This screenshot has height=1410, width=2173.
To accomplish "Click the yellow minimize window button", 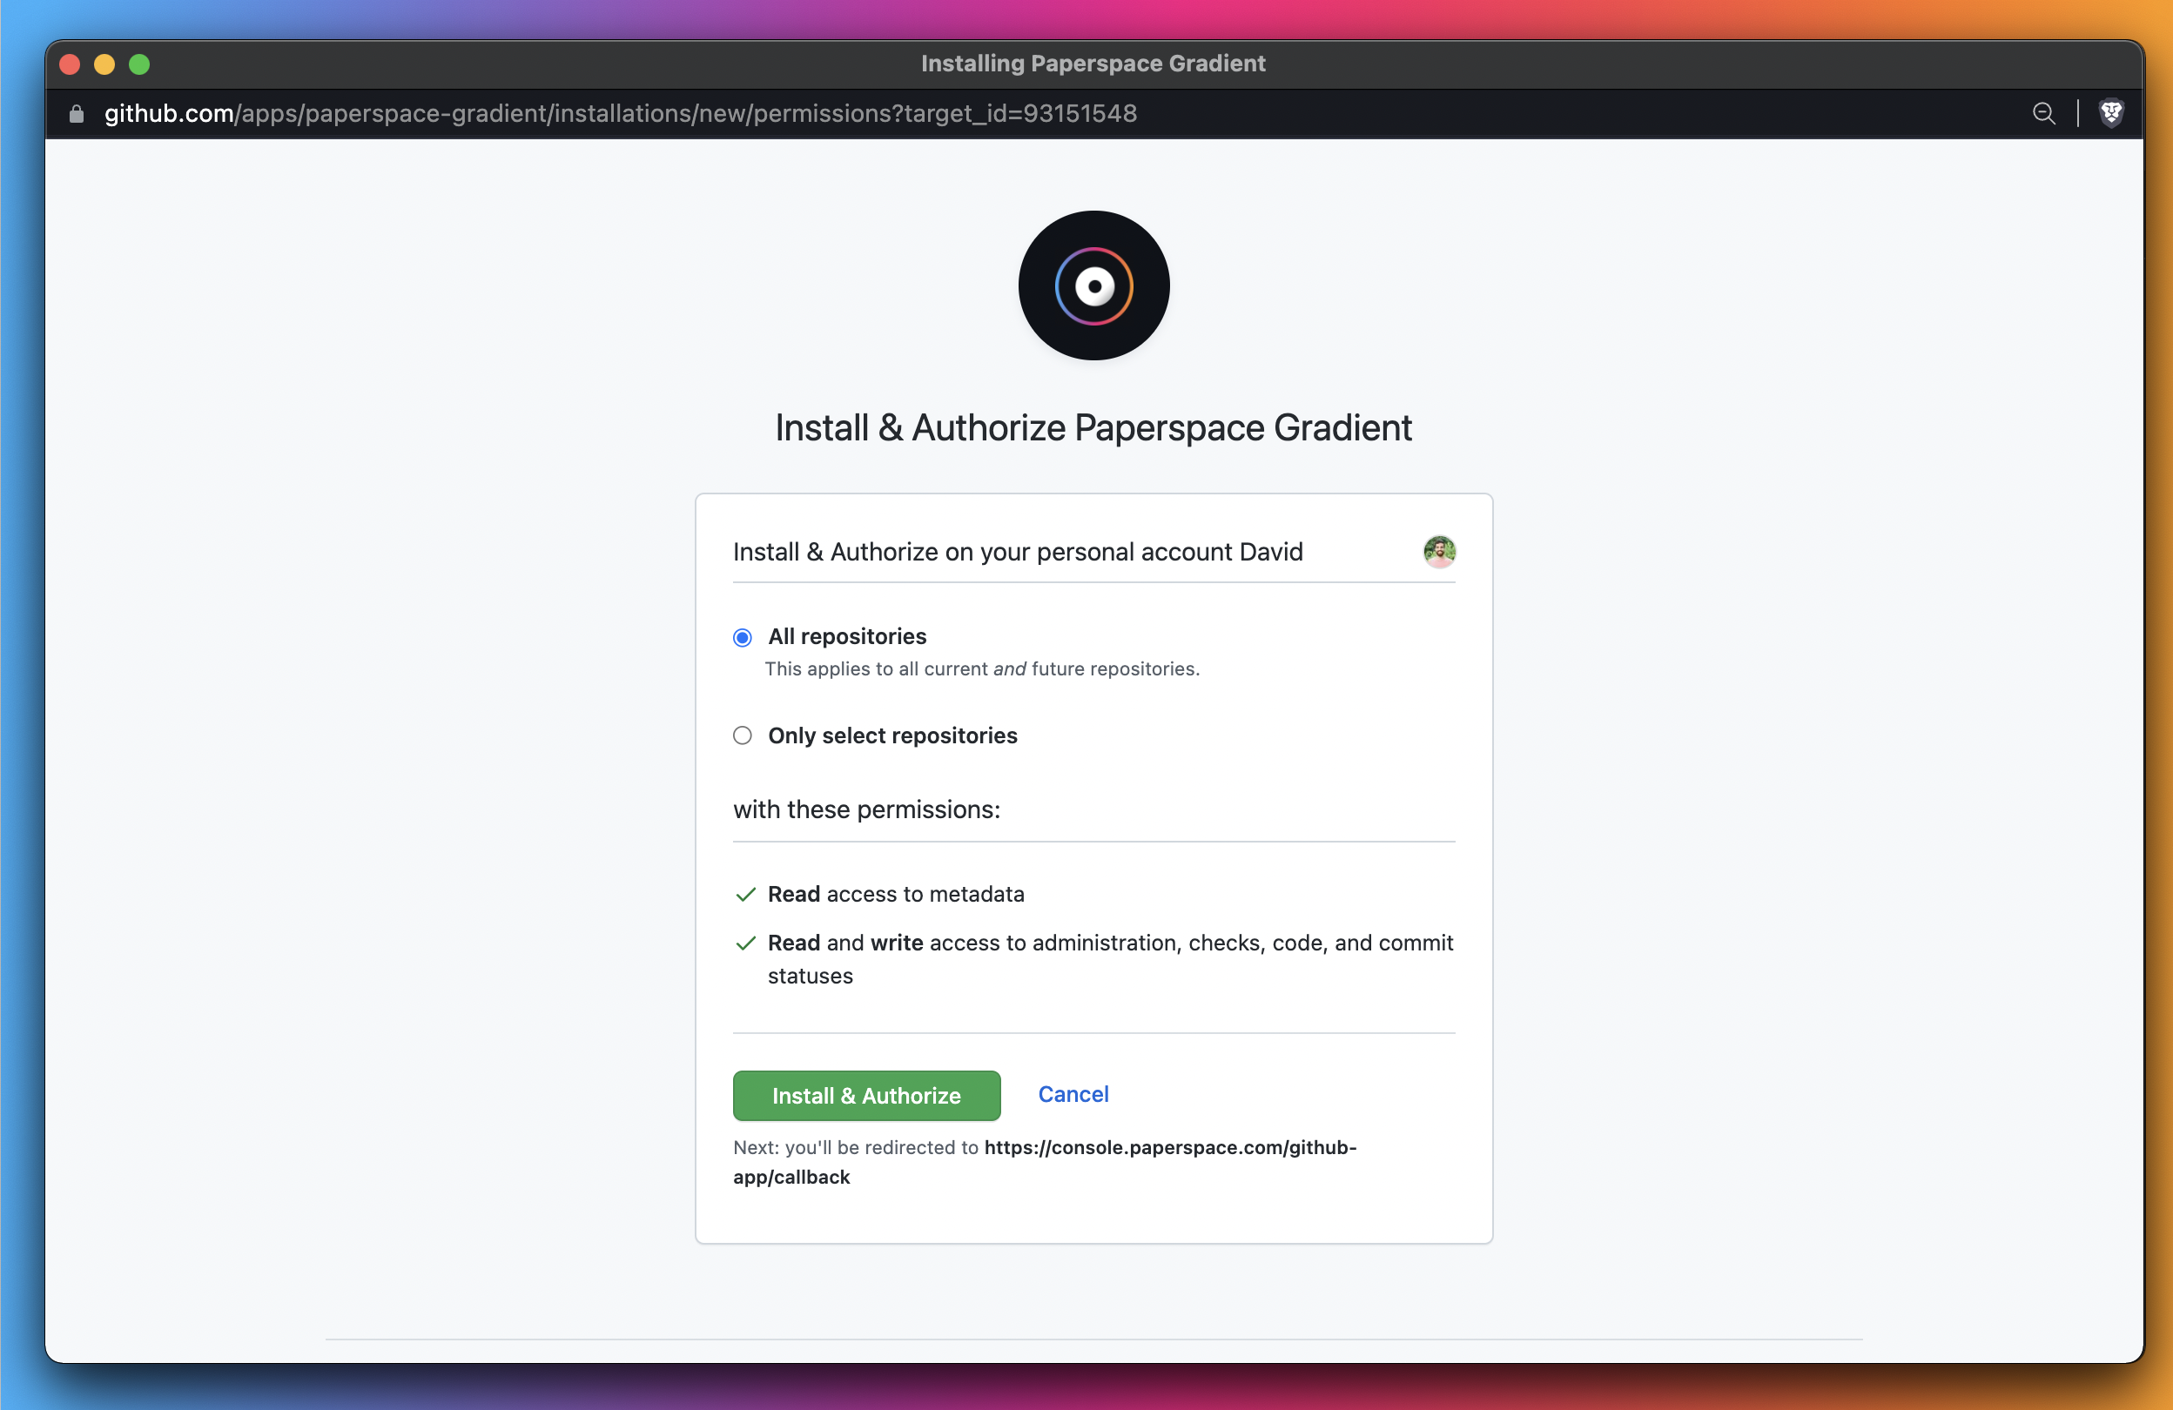I will coord(104,64).
